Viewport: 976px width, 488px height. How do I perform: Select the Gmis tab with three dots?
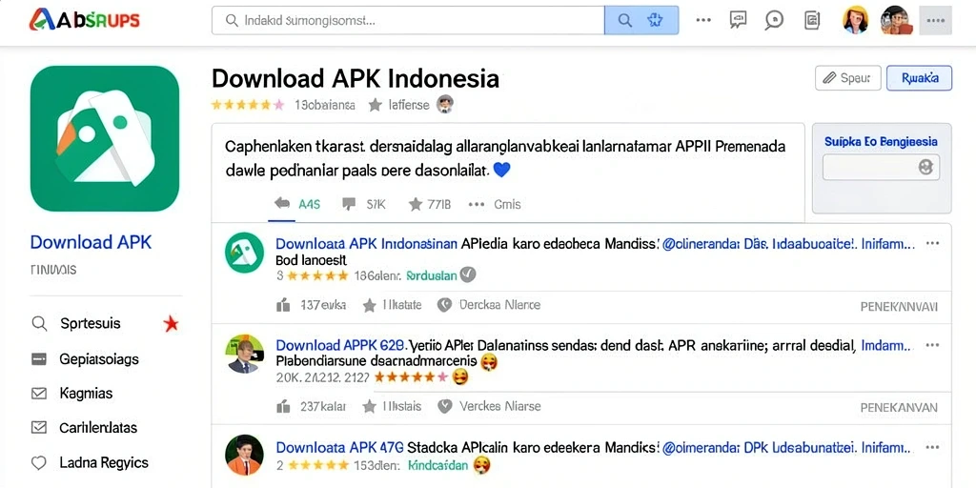tap(495, 204)
